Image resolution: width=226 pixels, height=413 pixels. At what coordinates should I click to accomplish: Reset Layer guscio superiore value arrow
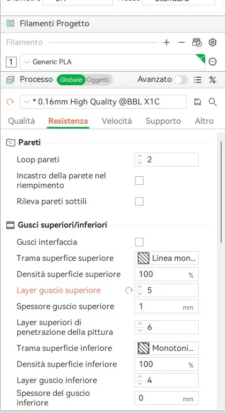tap(129, 290)
